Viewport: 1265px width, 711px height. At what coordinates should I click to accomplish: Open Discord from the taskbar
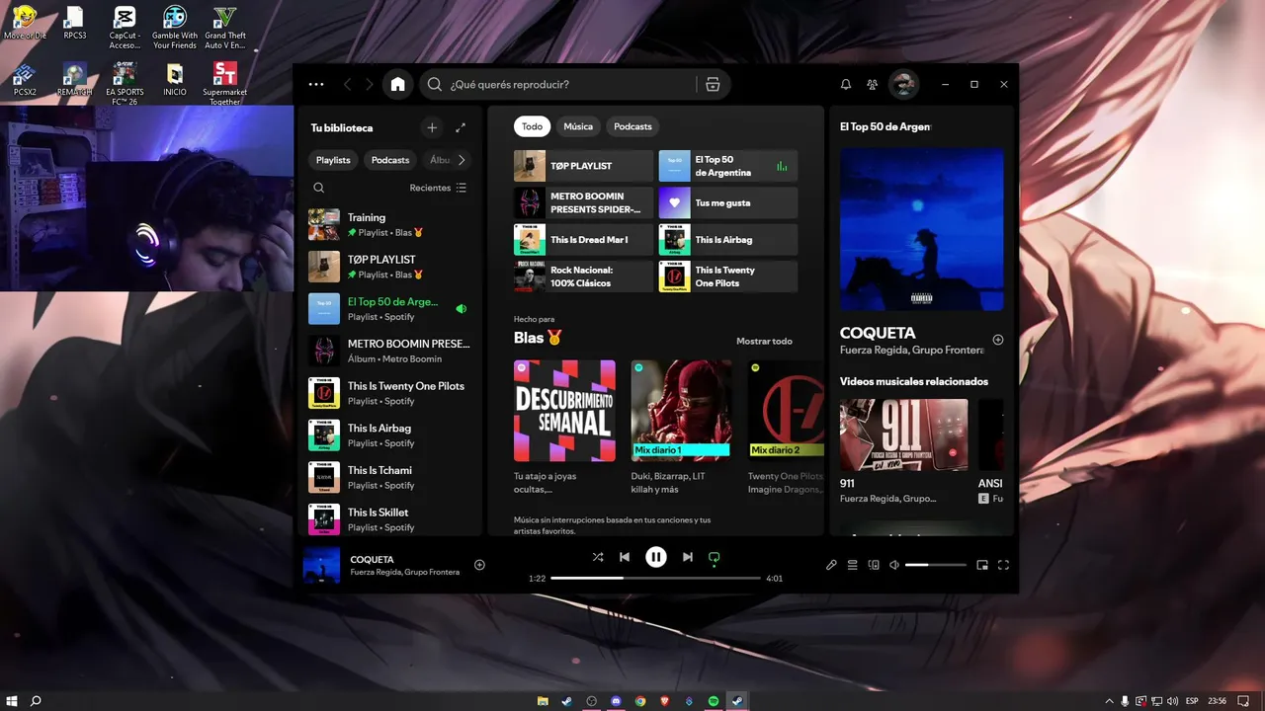point(617,701)
